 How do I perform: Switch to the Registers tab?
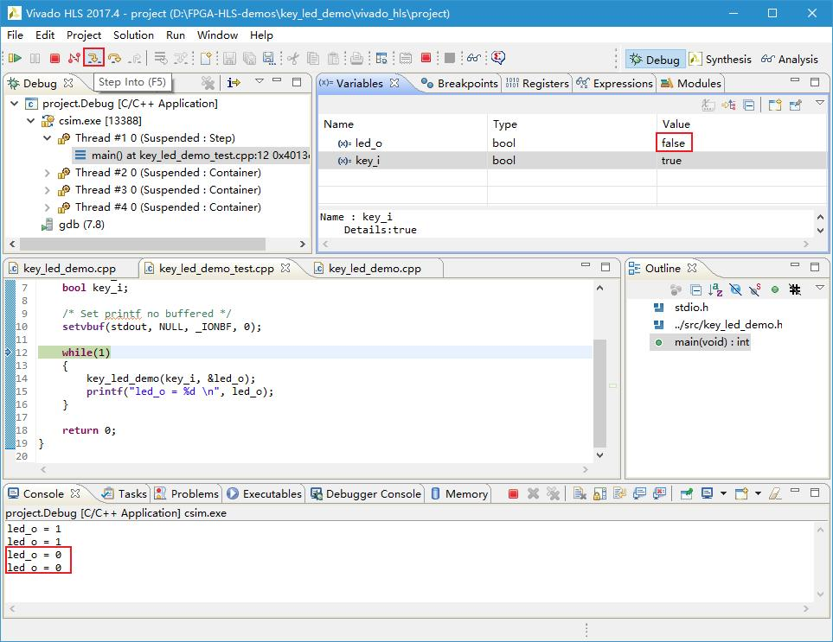tap(537, 83)
